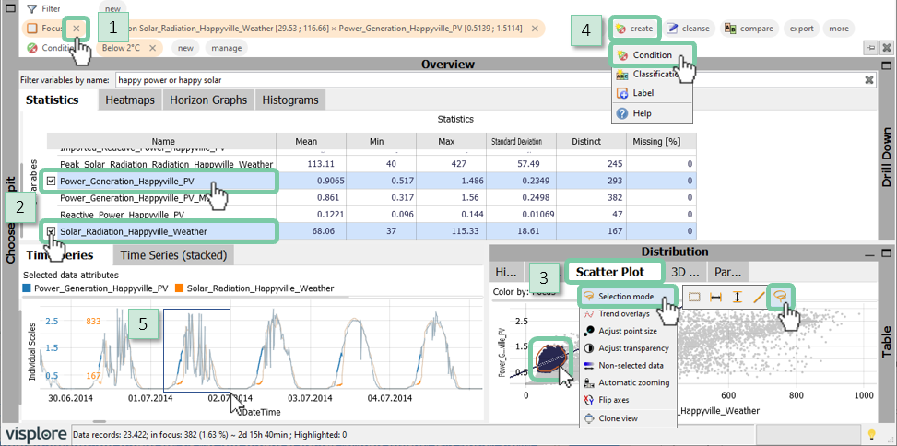This screenshot has width=897, height=446.
Task: Choose Condition from the create menu
Action: click(652, 55)
